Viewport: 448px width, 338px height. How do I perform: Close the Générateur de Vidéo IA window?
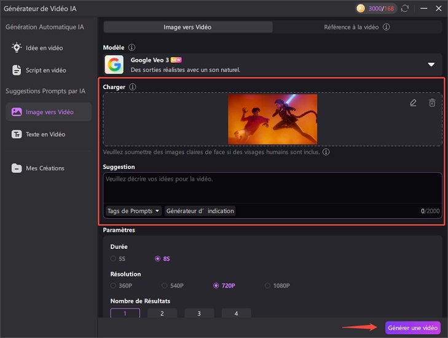(x=439, y=8)
